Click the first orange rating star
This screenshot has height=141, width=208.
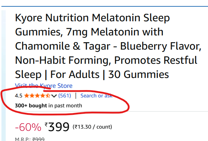click(x=27, y=96)
